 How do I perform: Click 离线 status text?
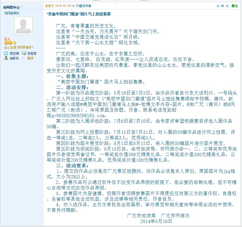click(30, 58)
